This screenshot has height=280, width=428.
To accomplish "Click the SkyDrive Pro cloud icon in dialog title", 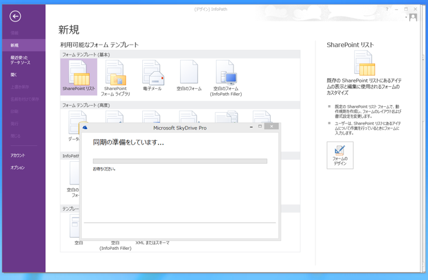I will 85,128.
